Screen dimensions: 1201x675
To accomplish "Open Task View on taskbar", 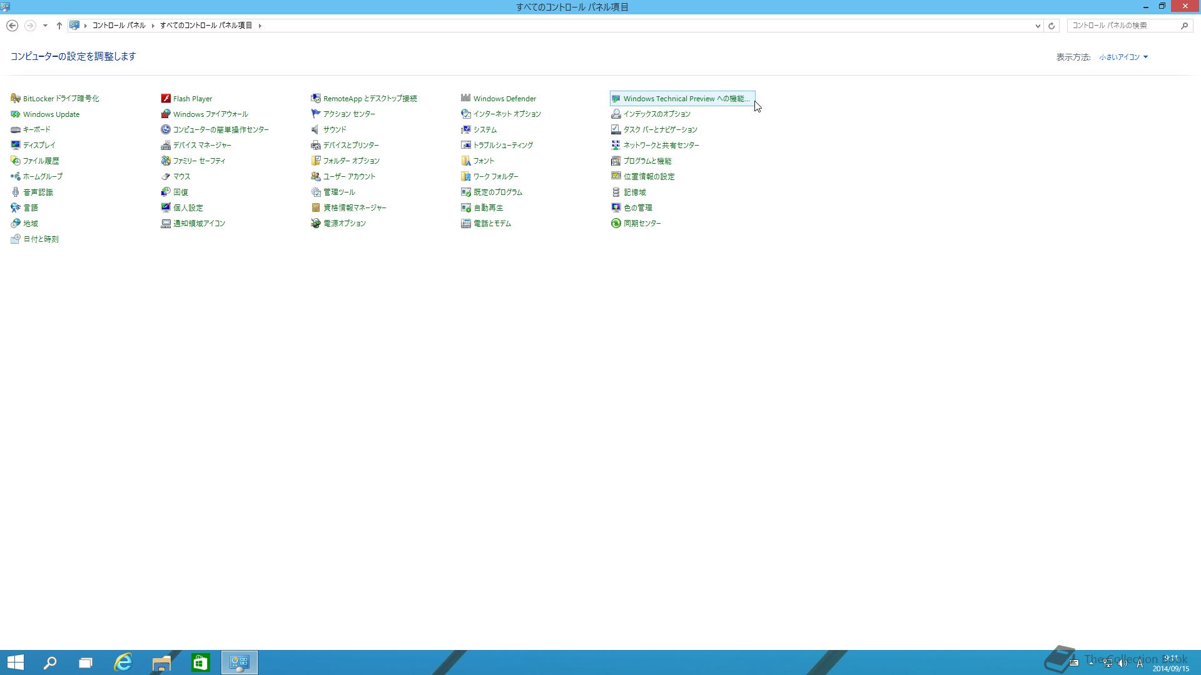I will point(86,662).
